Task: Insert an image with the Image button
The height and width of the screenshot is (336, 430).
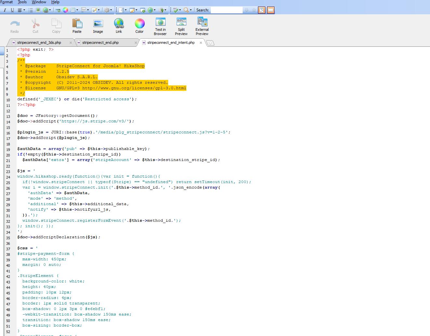Action: tap(98, 26)
